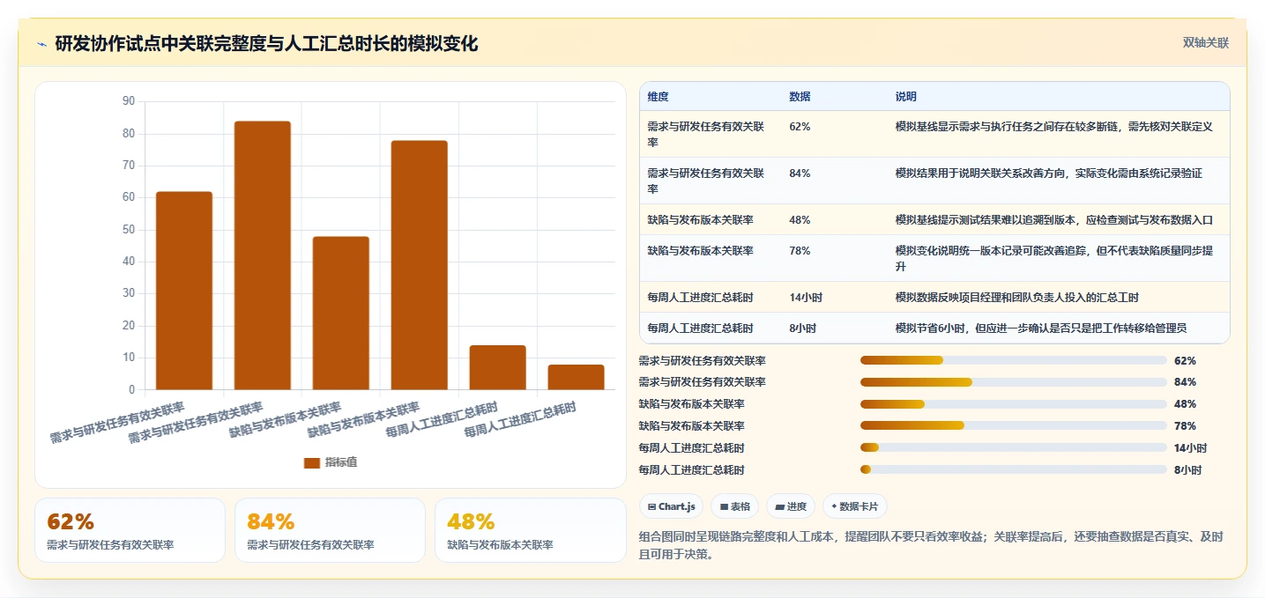Open the 48% data card
The height and width of the screenshot is (598, 1265).
click(530, 530)
